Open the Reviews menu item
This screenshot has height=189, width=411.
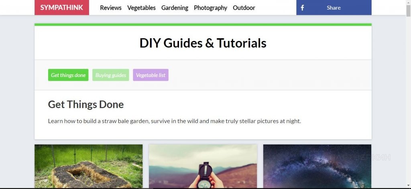click(x=111, y=8)
